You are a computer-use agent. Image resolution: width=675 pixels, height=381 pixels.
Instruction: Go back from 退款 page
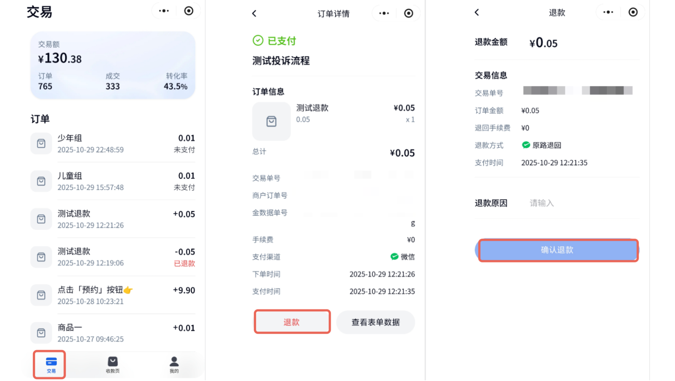coord(477,13)
